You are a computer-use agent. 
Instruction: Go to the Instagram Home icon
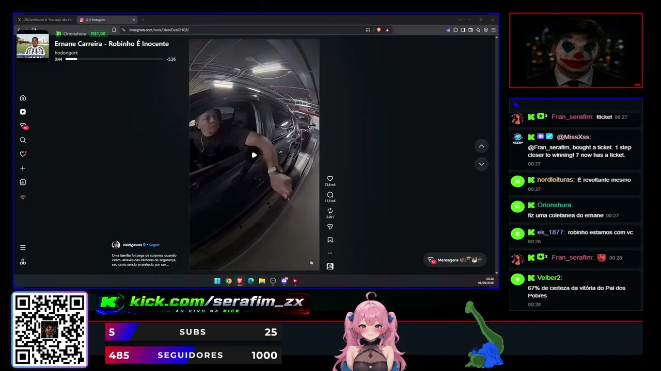pyautogui.click(x=23, y=98)
